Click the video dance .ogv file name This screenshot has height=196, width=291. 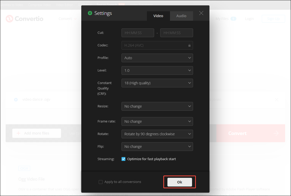click(x=36, y=99)
